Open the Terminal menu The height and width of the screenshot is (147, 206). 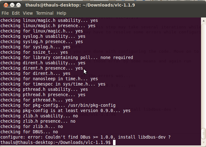pos(45,13)
